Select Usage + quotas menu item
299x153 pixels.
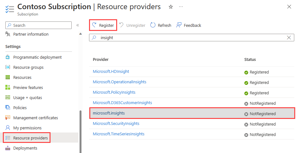point(27,97)
